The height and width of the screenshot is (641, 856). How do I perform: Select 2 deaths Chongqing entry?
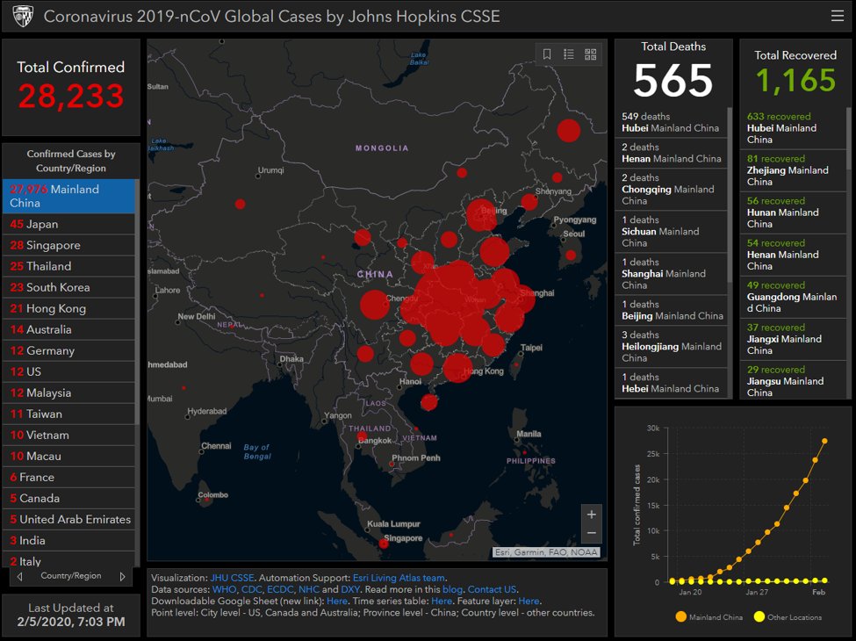point(671,189)
